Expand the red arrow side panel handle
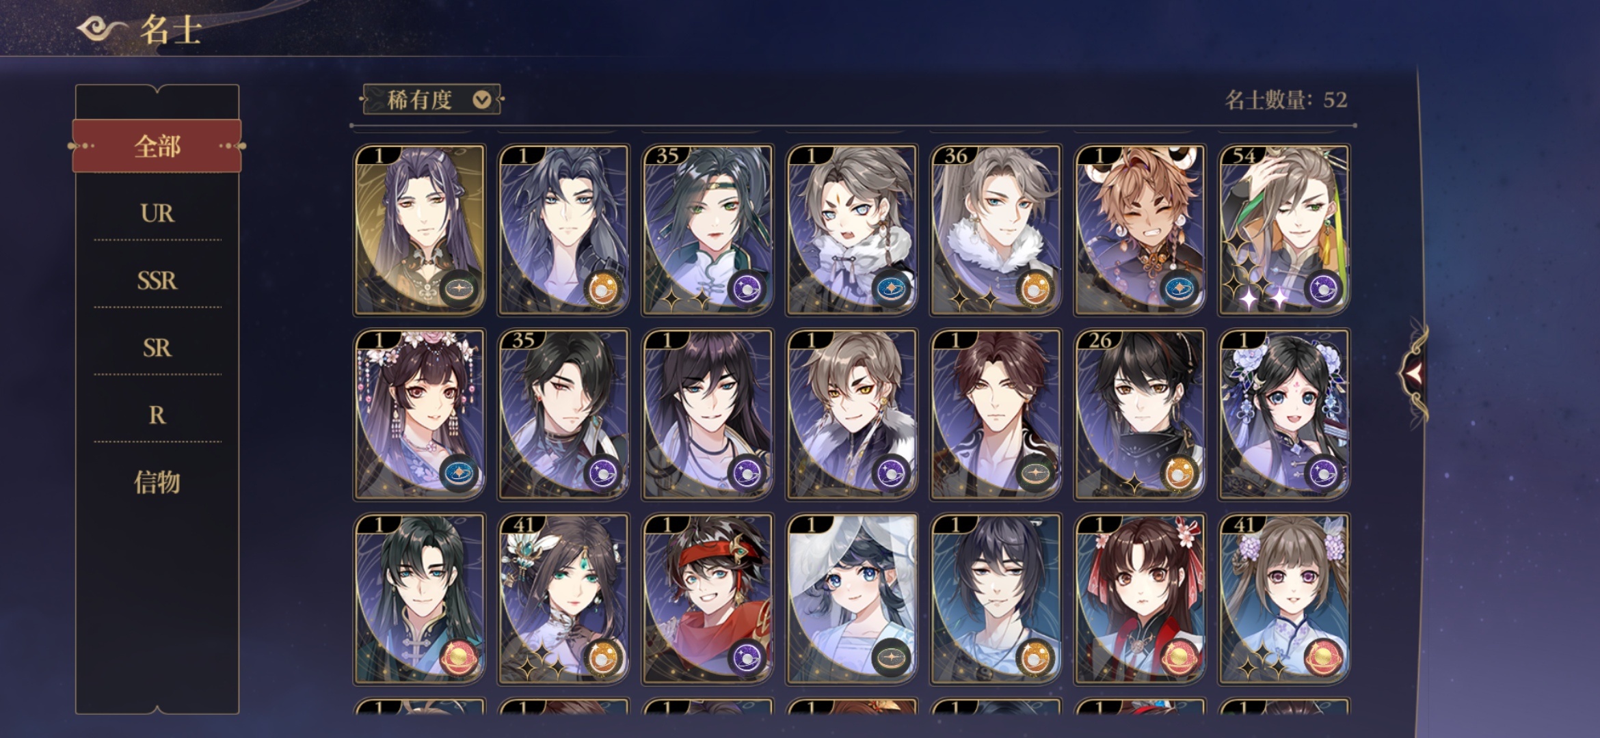This screenshot has height=738, width=1600. tap(1413, 373)
